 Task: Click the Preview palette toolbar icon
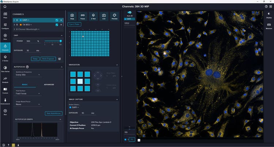pyautogui.click(x=114, y=16)
